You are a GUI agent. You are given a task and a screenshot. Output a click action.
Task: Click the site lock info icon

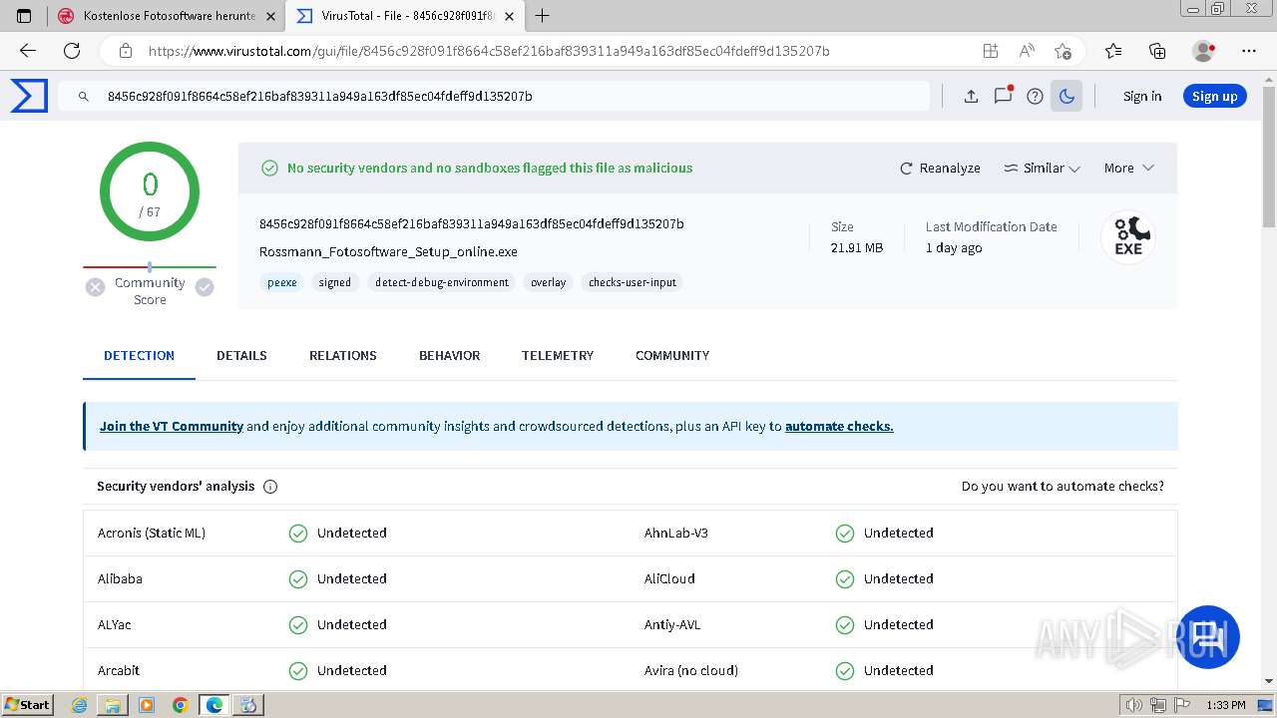(x=126, y=51)
